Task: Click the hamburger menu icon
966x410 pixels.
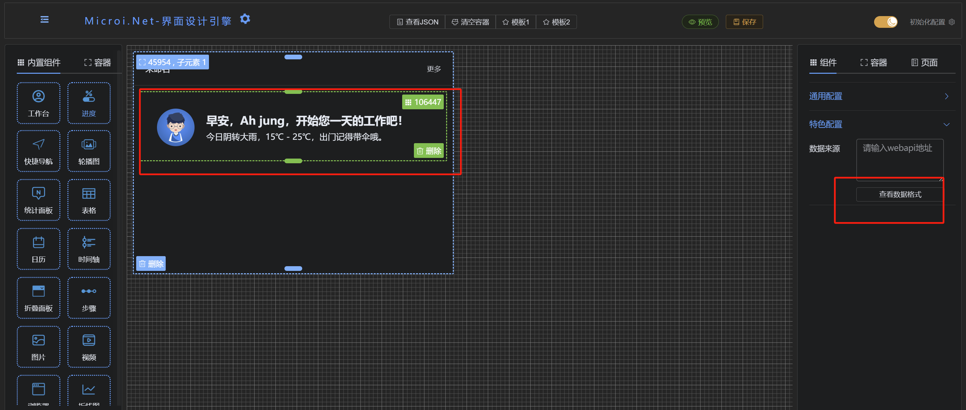Action: point(44,19)
